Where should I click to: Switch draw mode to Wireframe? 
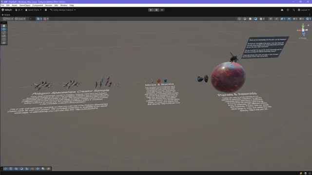coord(239,19)
